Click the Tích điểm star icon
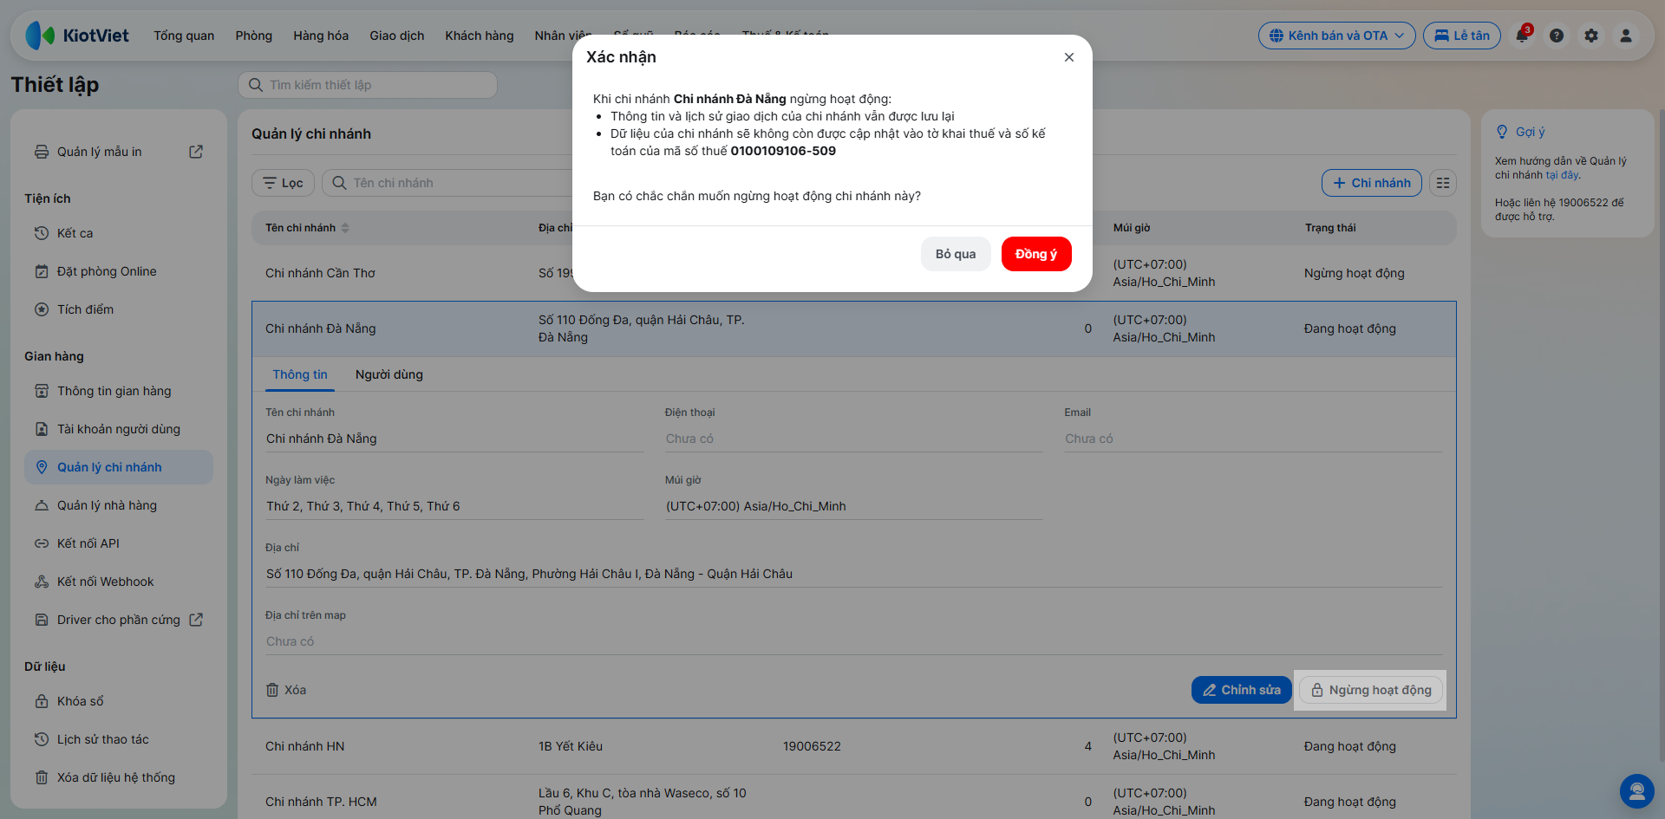The height and width of the screenshot is (819, 1665). 42,309
